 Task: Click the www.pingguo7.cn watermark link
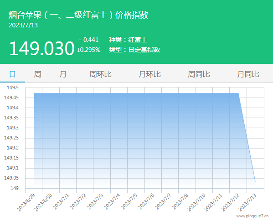point(252,216)
